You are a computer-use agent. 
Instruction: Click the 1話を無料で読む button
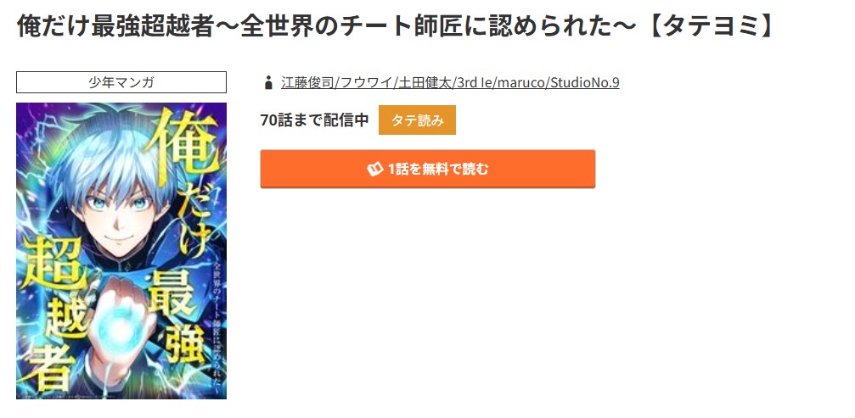pyautogui.click(x=428, y=170)
